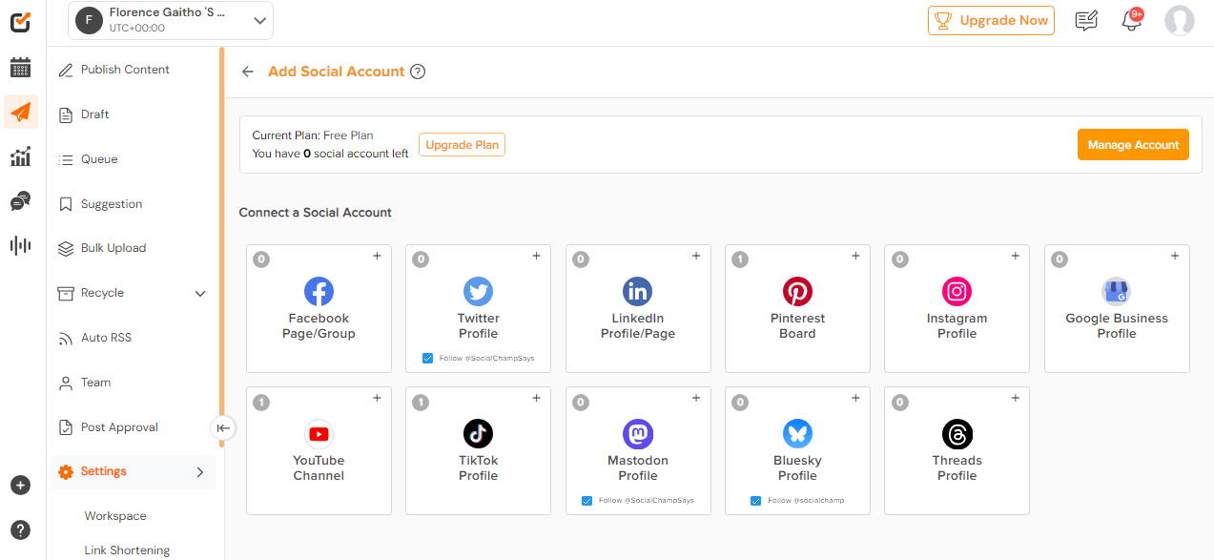
Task: Click plus on YouTube Channel card
Action: [x=377, y=398]
